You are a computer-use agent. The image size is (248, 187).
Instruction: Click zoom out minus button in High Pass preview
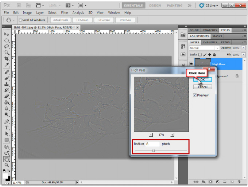point(151,135)
